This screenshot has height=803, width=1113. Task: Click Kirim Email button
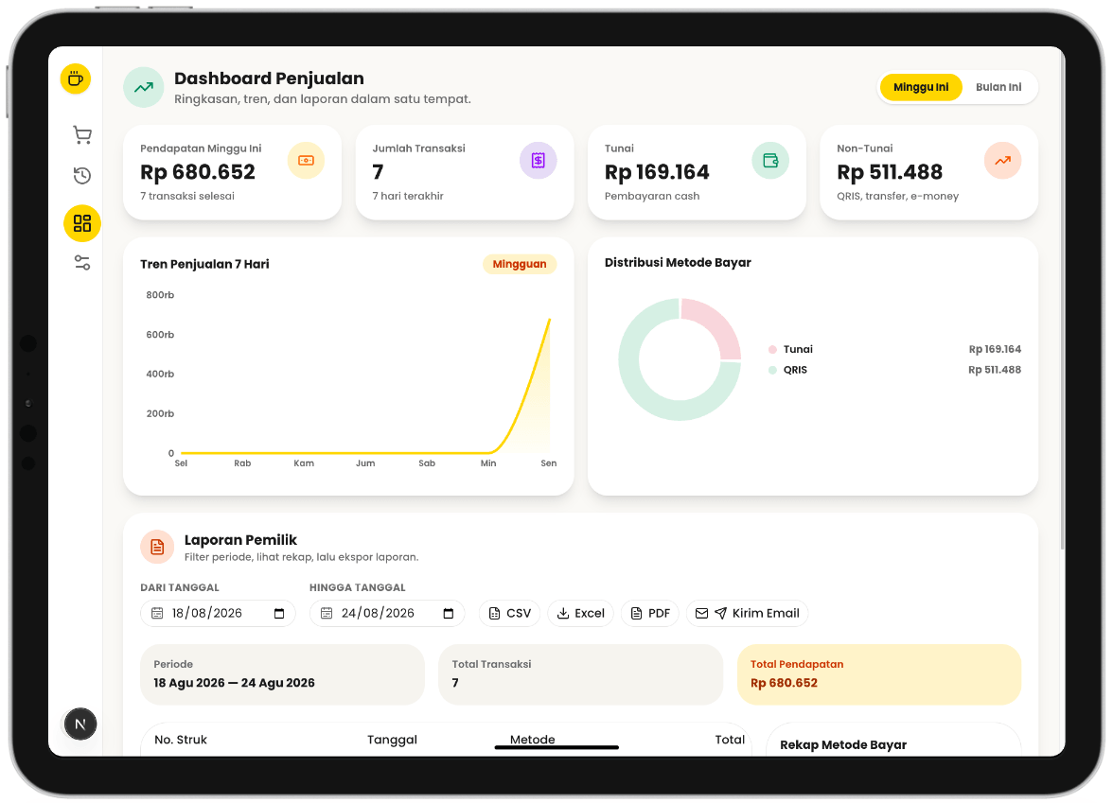point(748,614)
